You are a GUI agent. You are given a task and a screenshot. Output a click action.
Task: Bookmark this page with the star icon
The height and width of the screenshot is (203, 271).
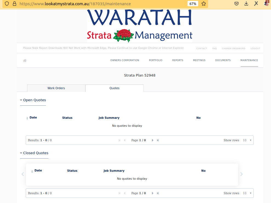(x=204, y=4)
